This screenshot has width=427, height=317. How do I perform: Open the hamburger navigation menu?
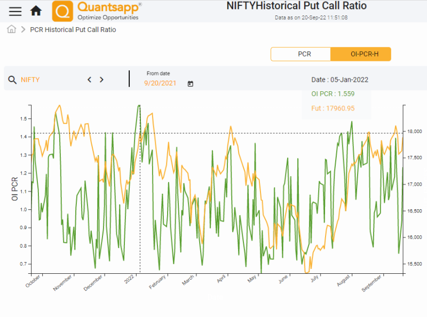[x=14, y=11]
